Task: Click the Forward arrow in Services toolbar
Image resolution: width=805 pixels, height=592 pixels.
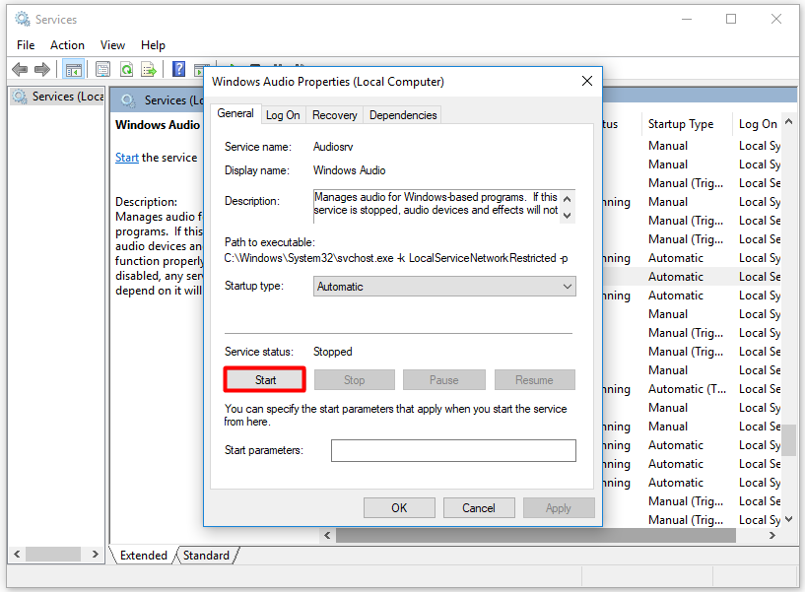Action: 42,69
